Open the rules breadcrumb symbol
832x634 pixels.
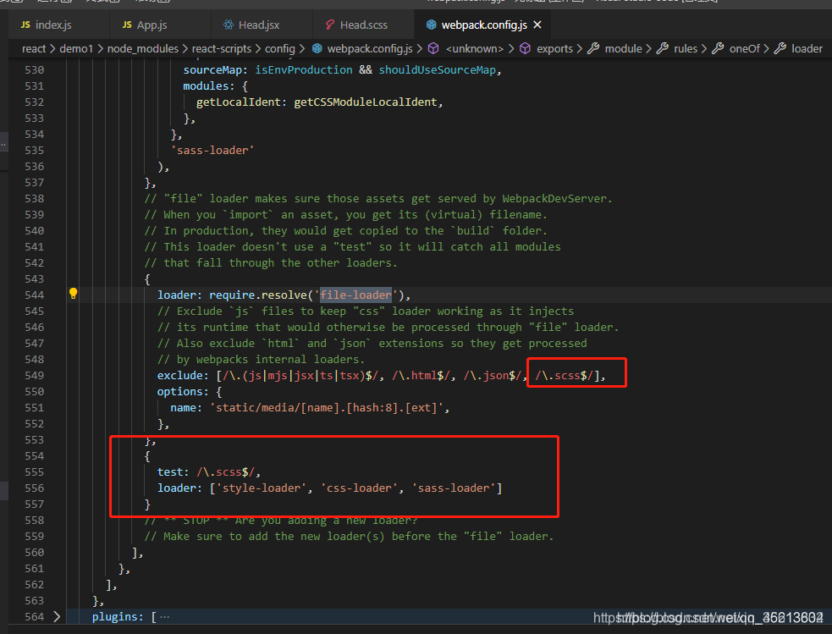(686, 49)
